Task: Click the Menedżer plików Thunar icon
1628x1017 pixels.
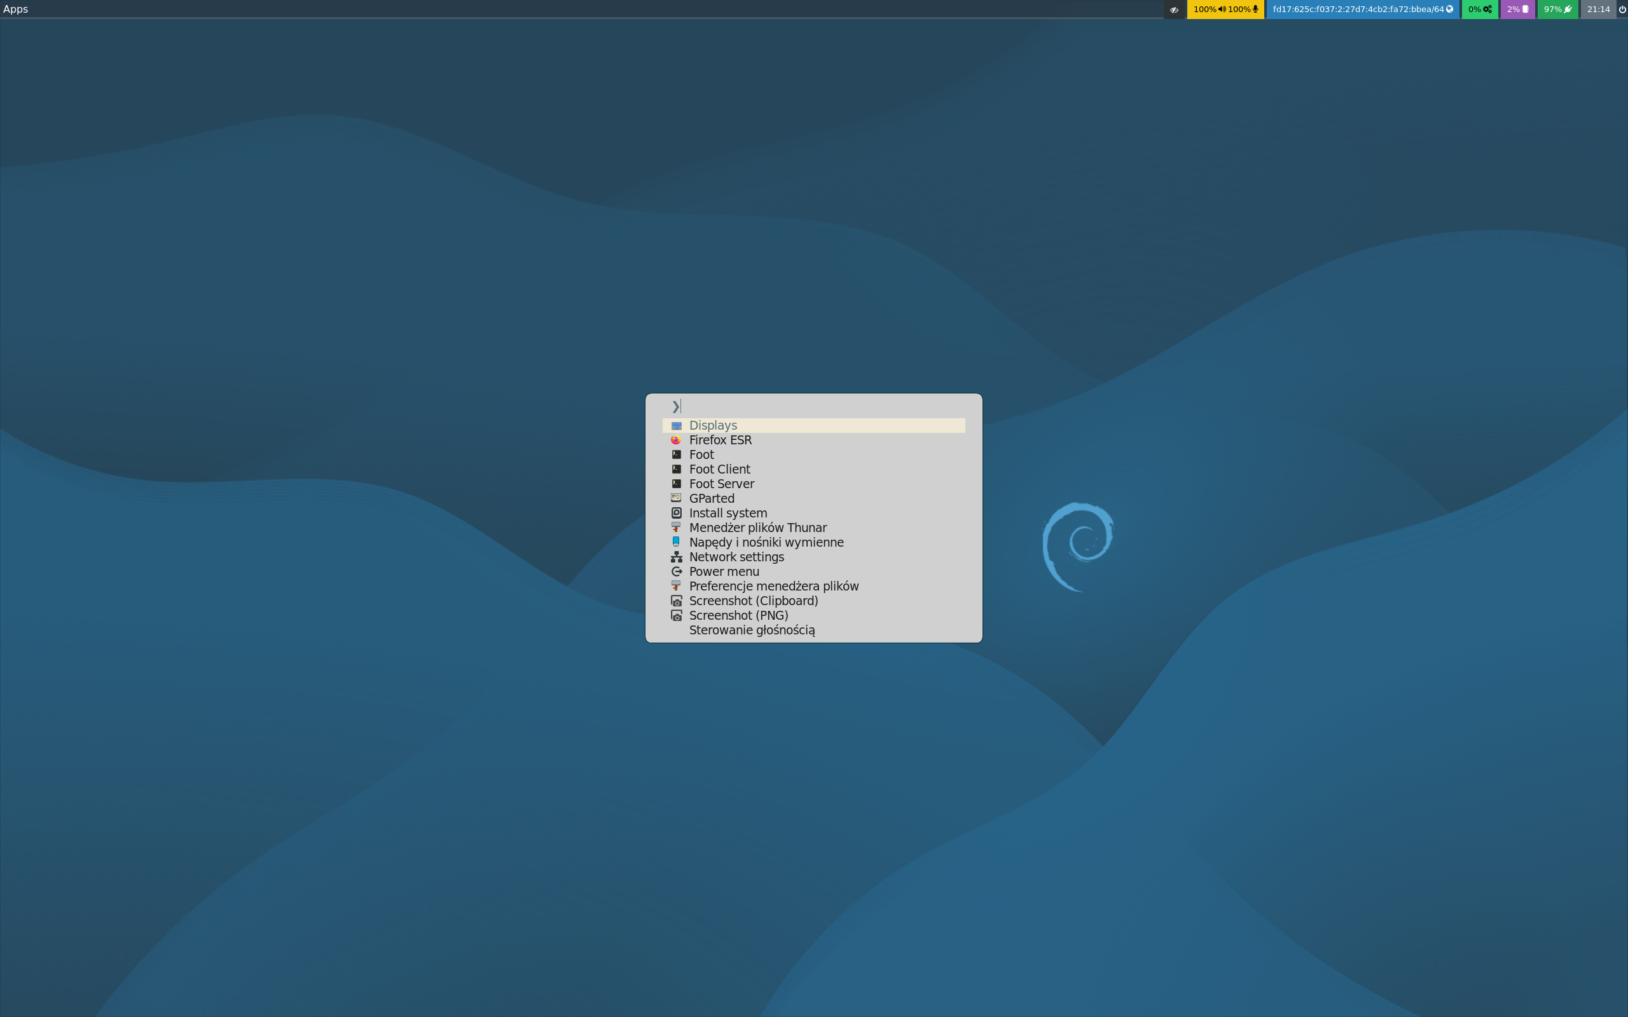Action: (x=676, y=528)
